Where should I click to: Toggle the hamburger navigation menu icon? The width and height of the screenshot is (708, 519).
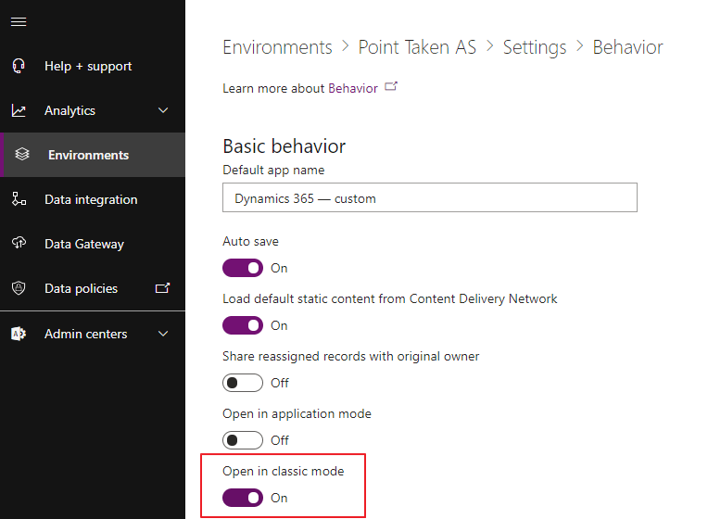[19, 21]
